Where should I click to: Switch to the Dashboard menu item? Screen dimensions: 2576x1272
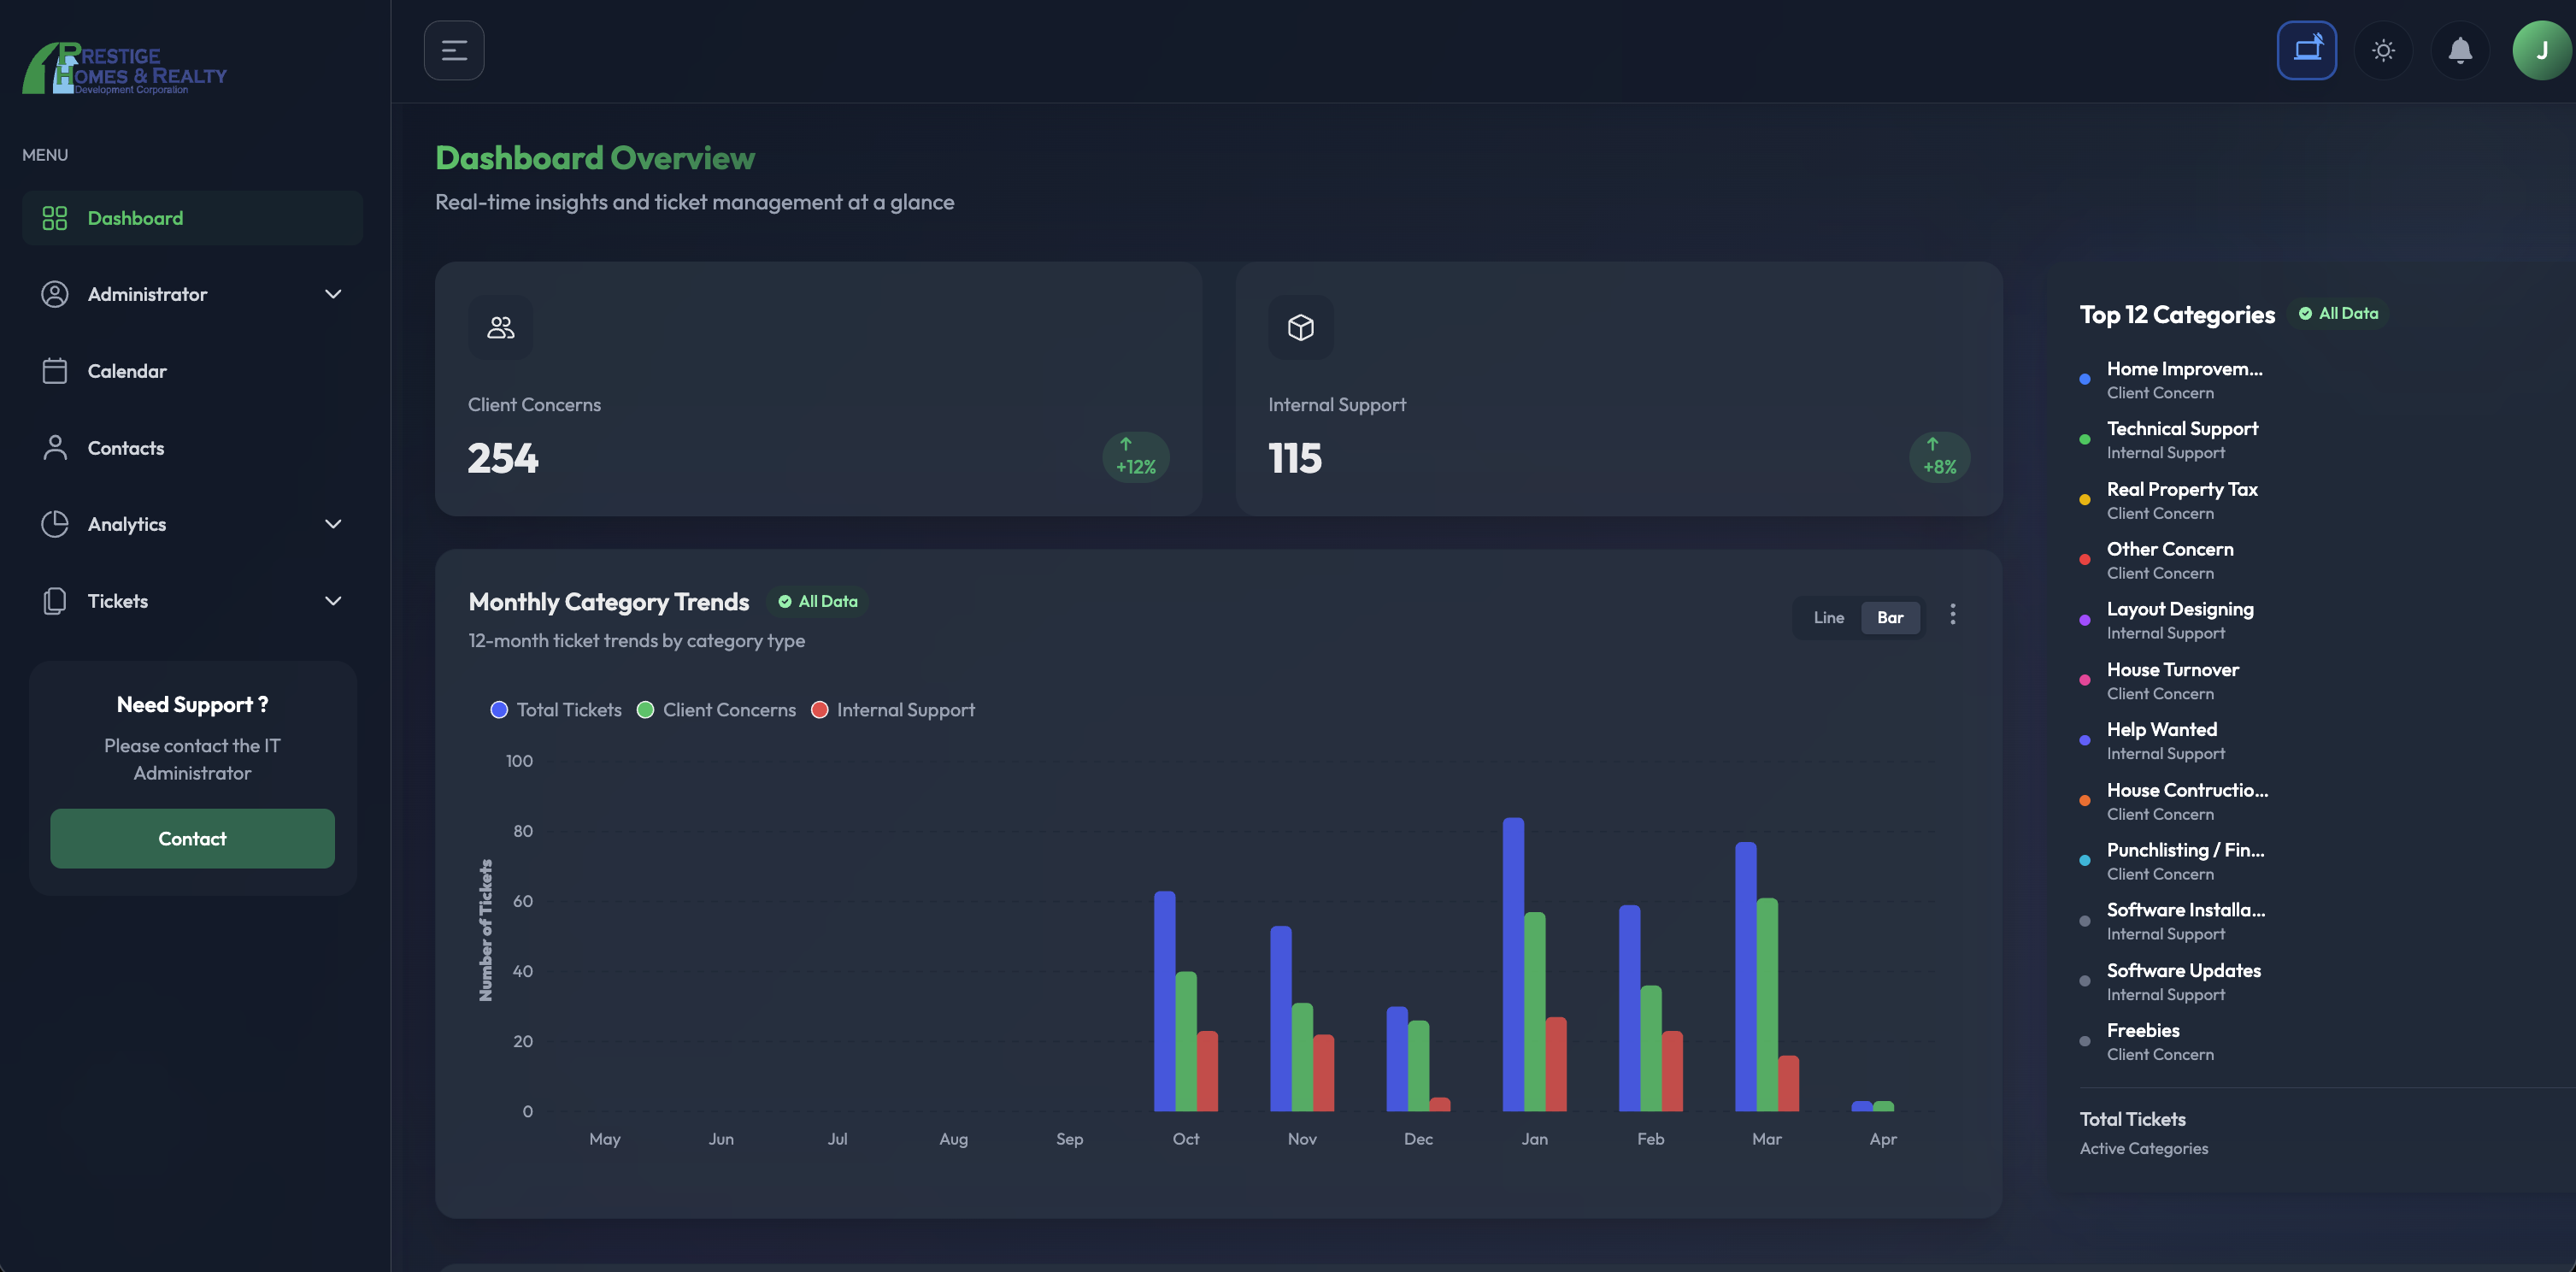(135, 217)
